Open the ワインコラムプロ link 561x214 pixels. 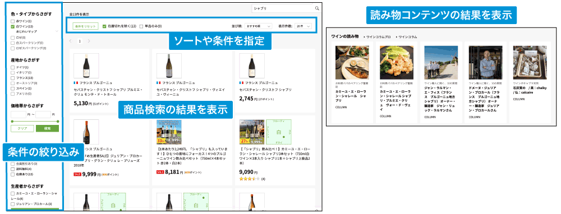pyautogui.click(x=379, y=37)
